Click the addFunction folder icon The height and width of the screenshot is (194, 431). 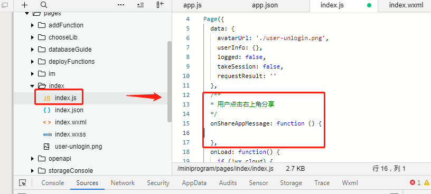pyautogui.click(x=42, y=25)
